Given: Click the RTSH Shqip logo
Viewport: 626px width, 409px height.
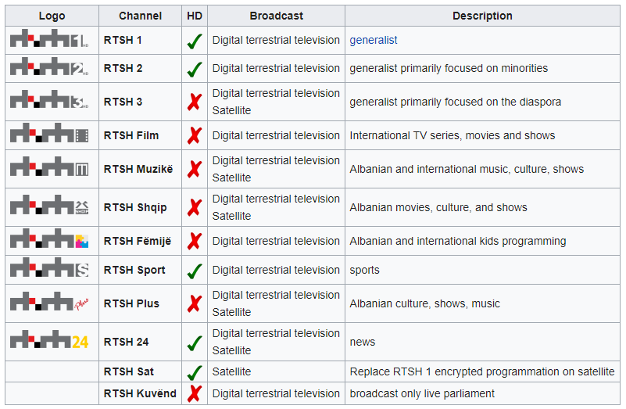Looking at the screenshot, I should point(49,206).
